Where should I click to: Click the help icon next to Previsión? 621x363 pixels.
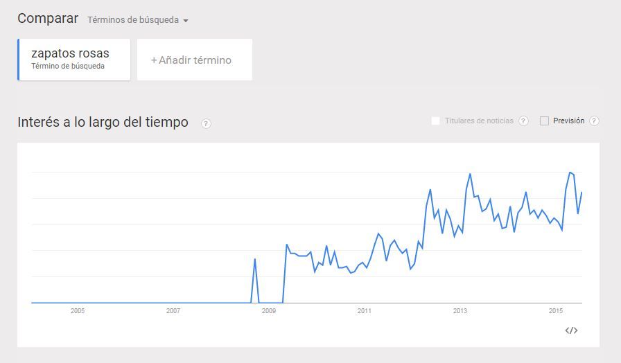point(594,121)
